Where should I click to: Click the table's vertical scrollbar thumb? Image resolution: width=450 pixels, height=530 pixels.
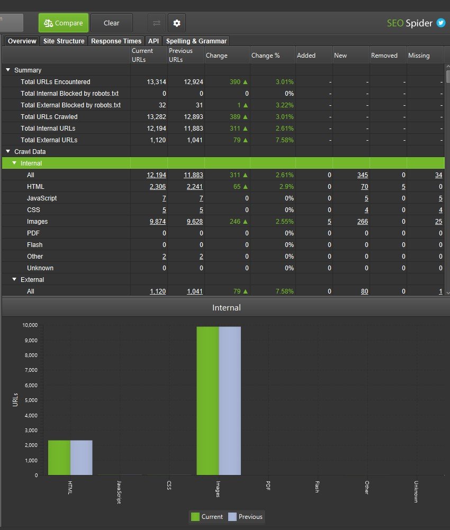point(447,77)
